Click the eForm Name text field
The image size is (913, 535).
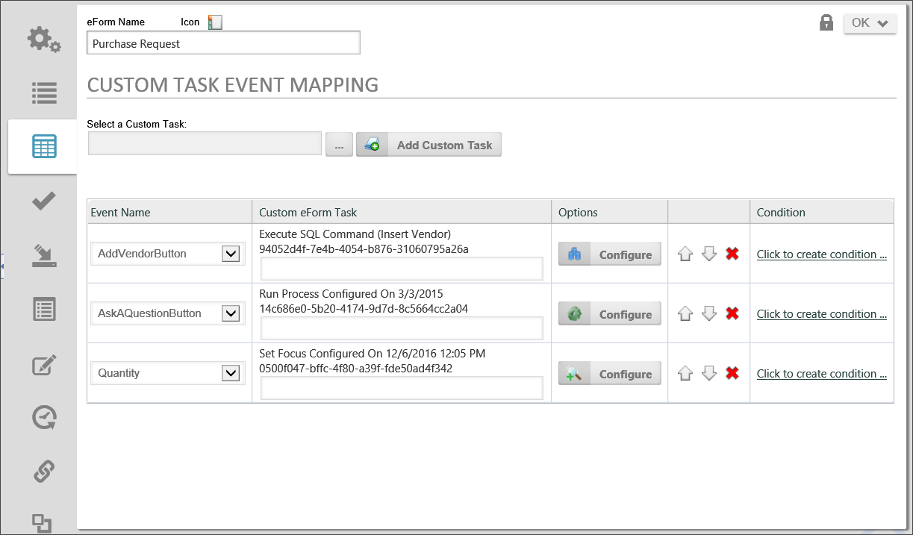(x=223, y=43)
